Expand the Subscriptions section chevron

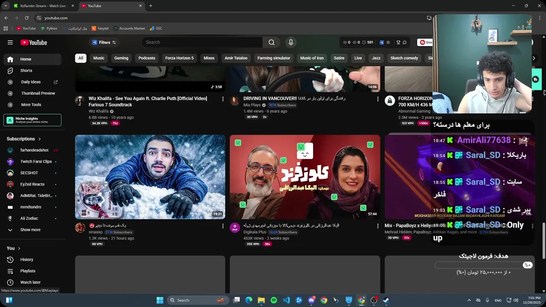[40, 139]
